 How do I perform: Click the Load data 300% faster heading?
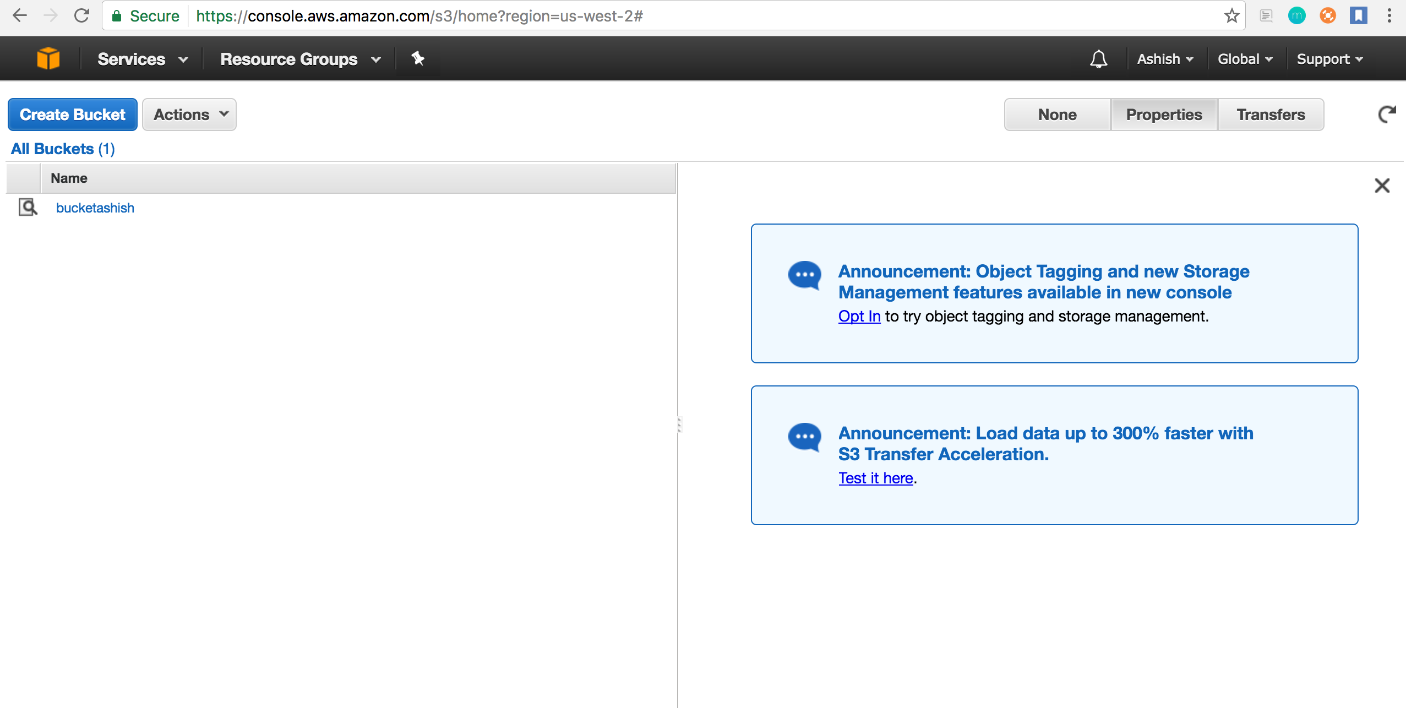(x=1045, y=444)
